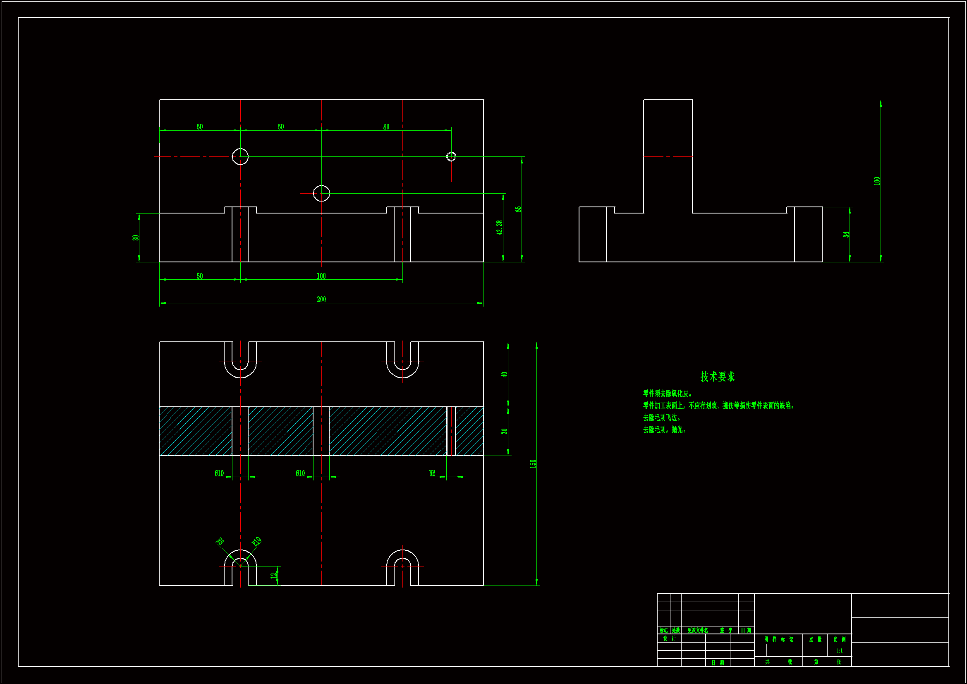The image size is (967, 684).
Task: Select the 重量 cell in title block
Action: 815,639
